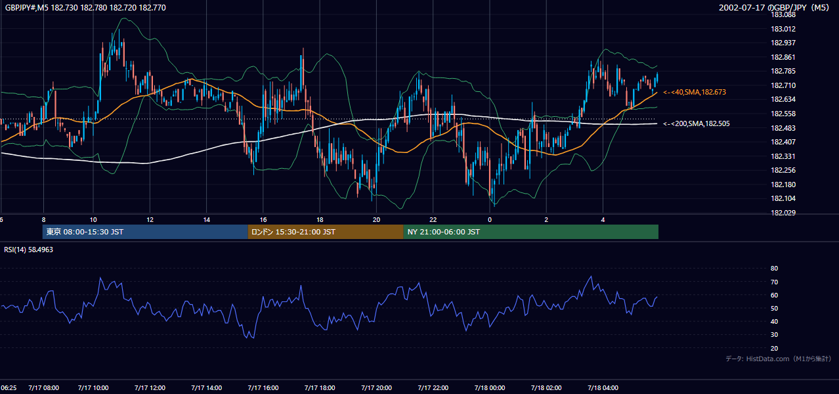The width and height of the screenshot is (839, 394).
Task: Click the 7/17 14:00 time label
Action: click(x=206, y=388)
